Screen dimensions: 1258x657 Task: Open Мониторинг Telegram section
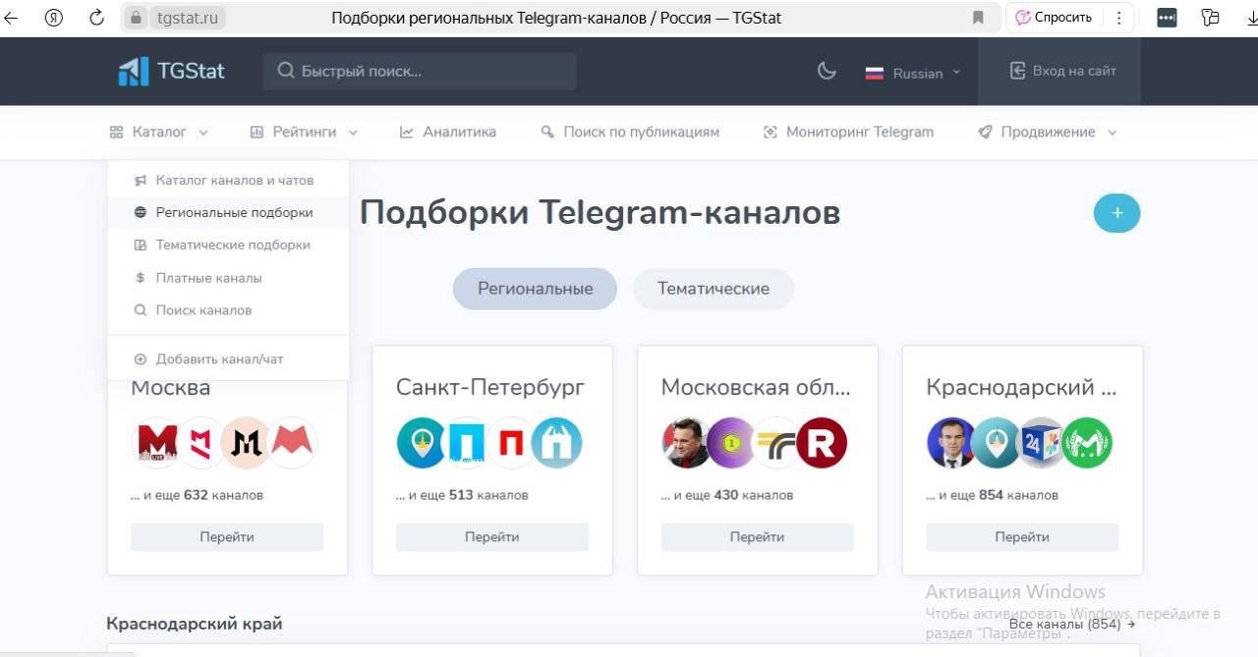point(848,132)
